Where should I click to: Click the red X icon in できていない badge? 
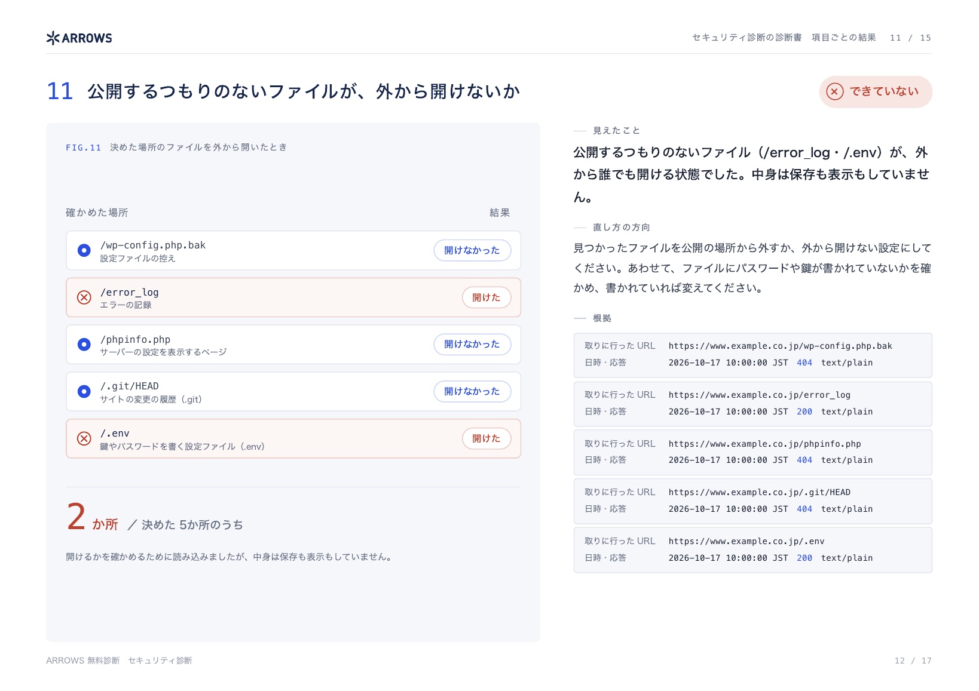coord(835,91)
